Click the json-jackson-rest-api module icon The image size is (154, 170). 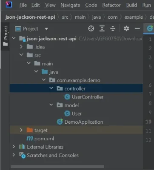[x=23, y=39]
